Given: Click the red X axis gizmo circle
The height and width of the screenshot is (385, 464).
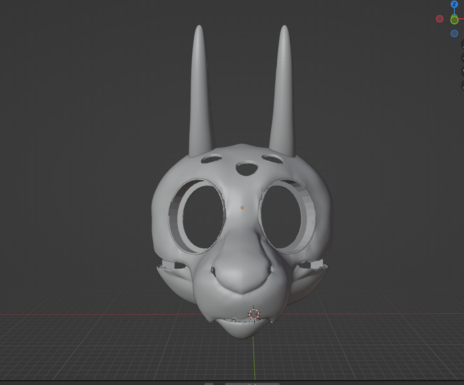Looking at the screenshot, I should coord(440,19).
